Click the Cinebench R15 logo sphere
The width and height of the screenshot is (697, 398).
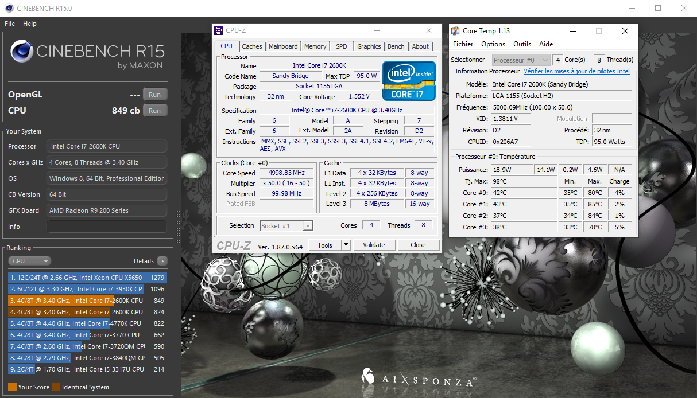(21, 52)
